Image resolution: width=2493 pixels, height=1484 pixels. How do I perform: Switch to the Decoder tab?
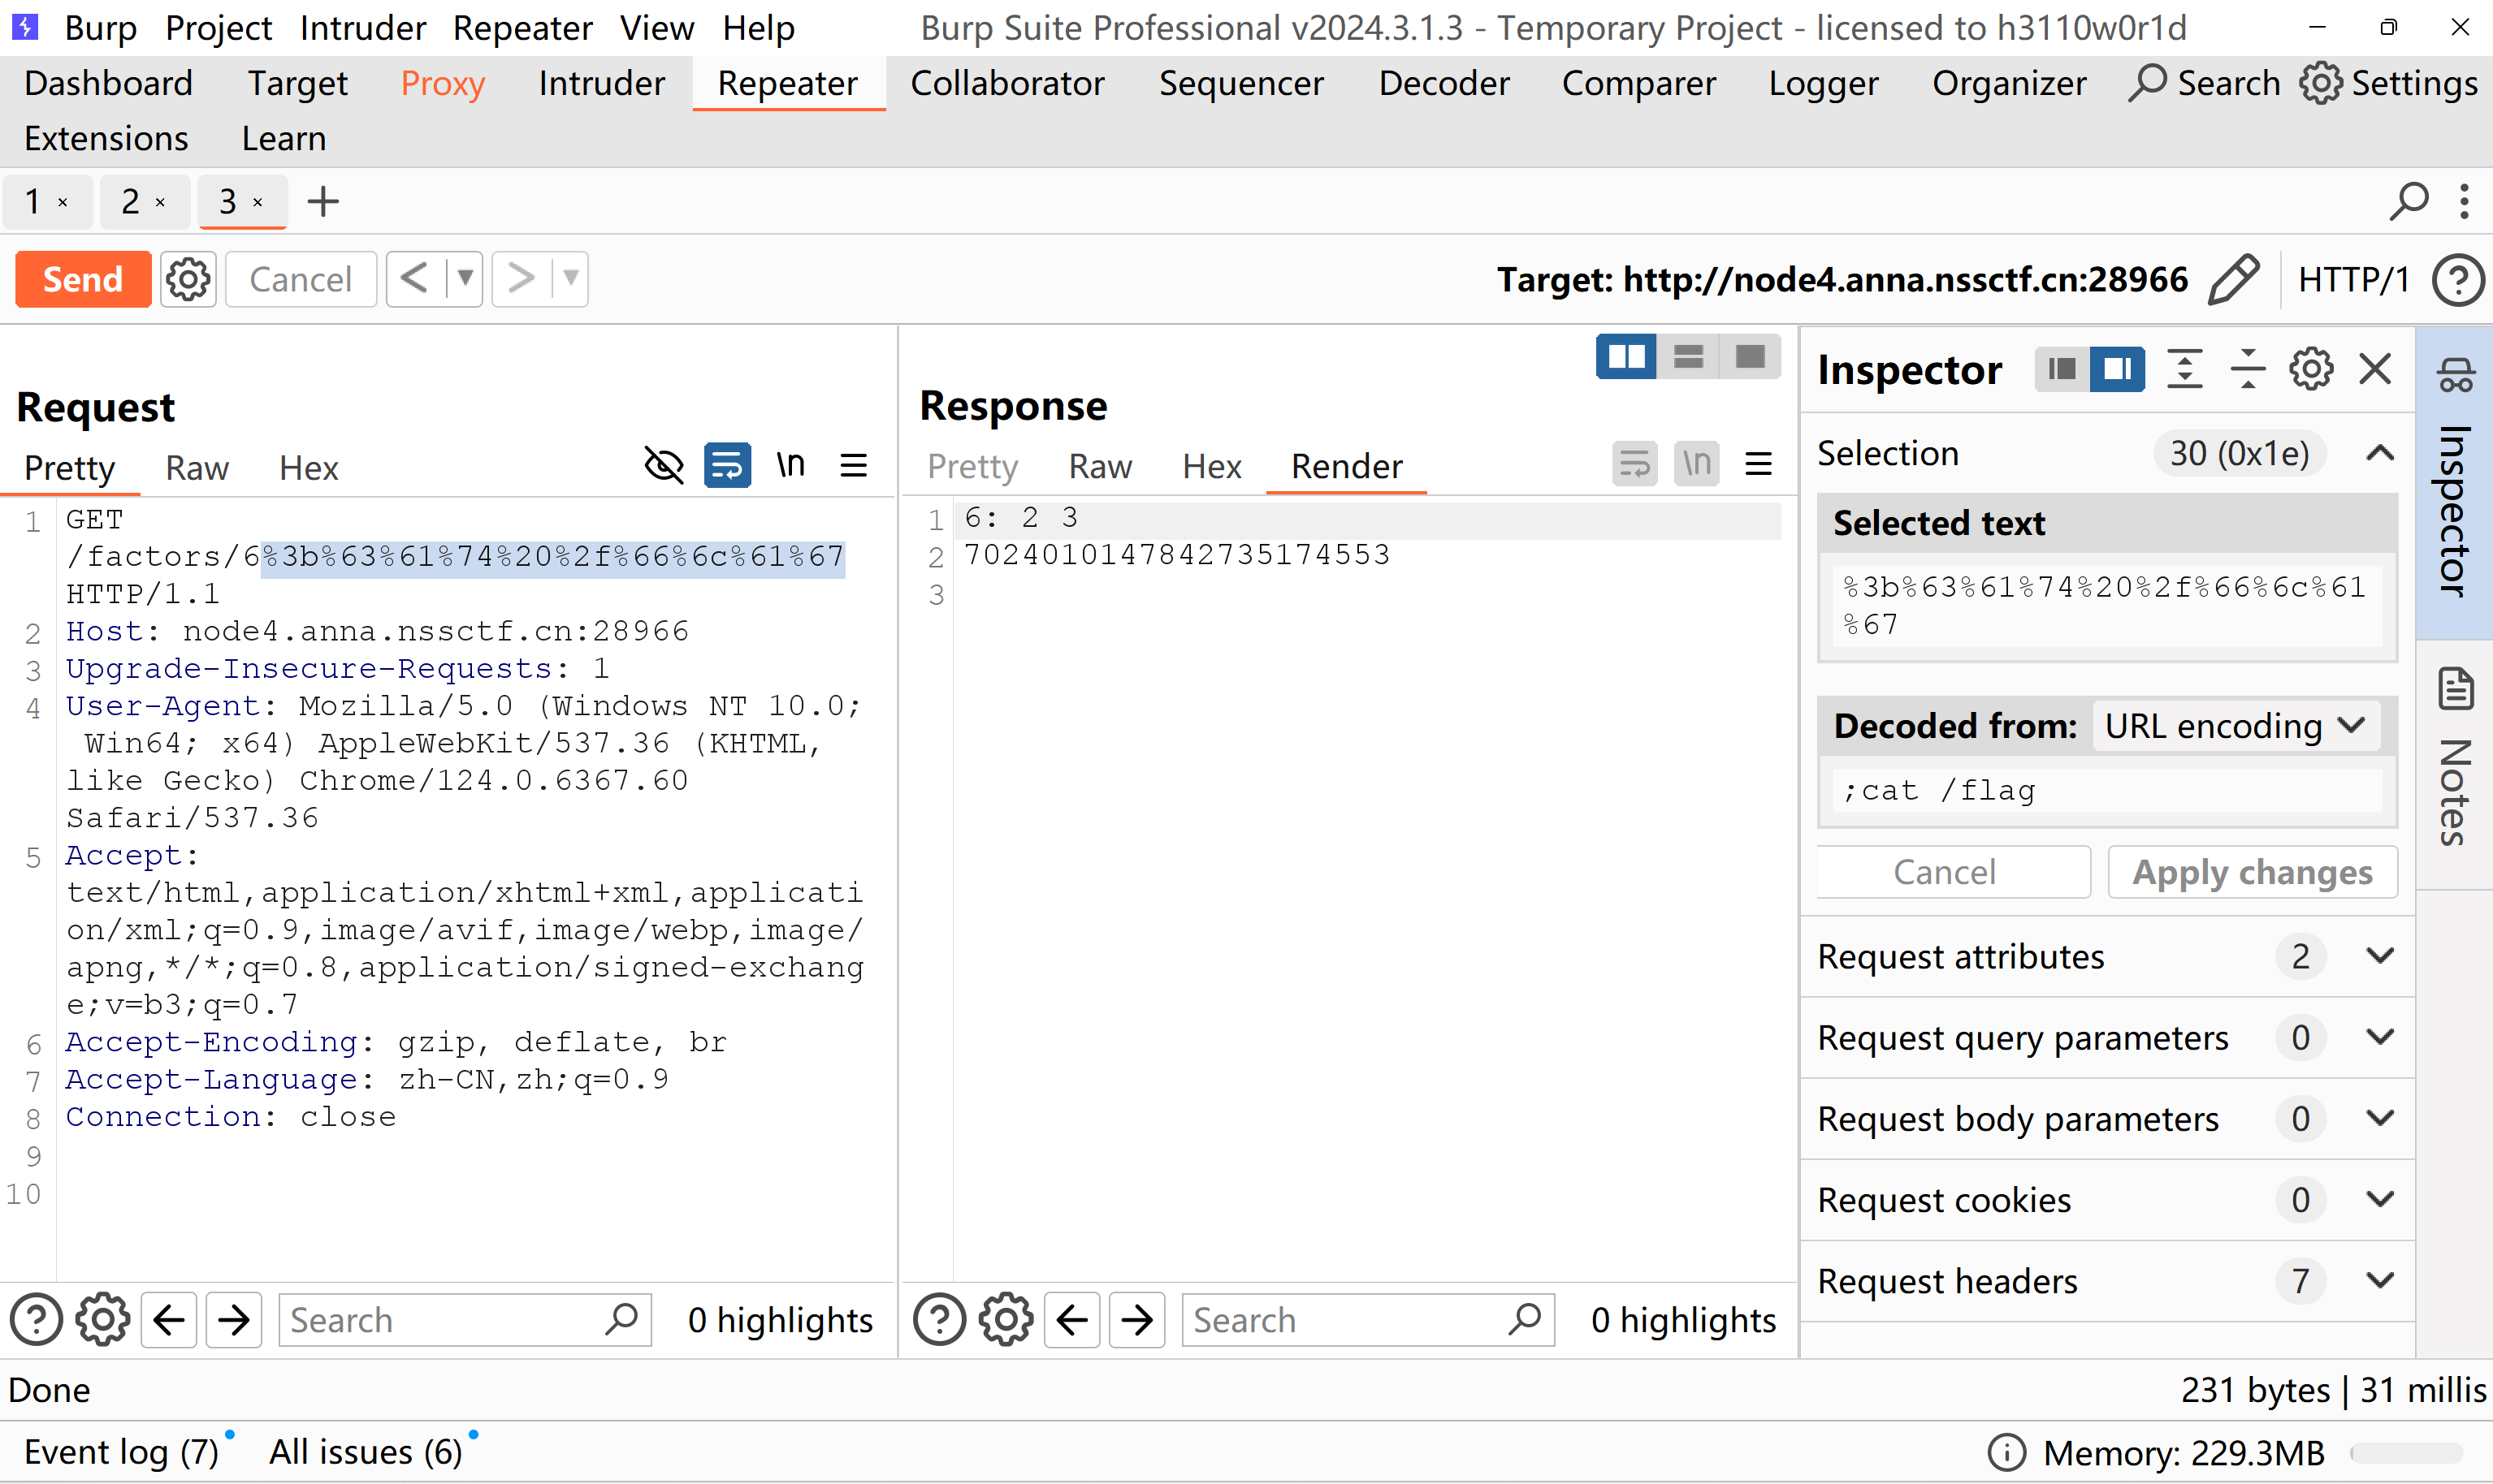1443,83
